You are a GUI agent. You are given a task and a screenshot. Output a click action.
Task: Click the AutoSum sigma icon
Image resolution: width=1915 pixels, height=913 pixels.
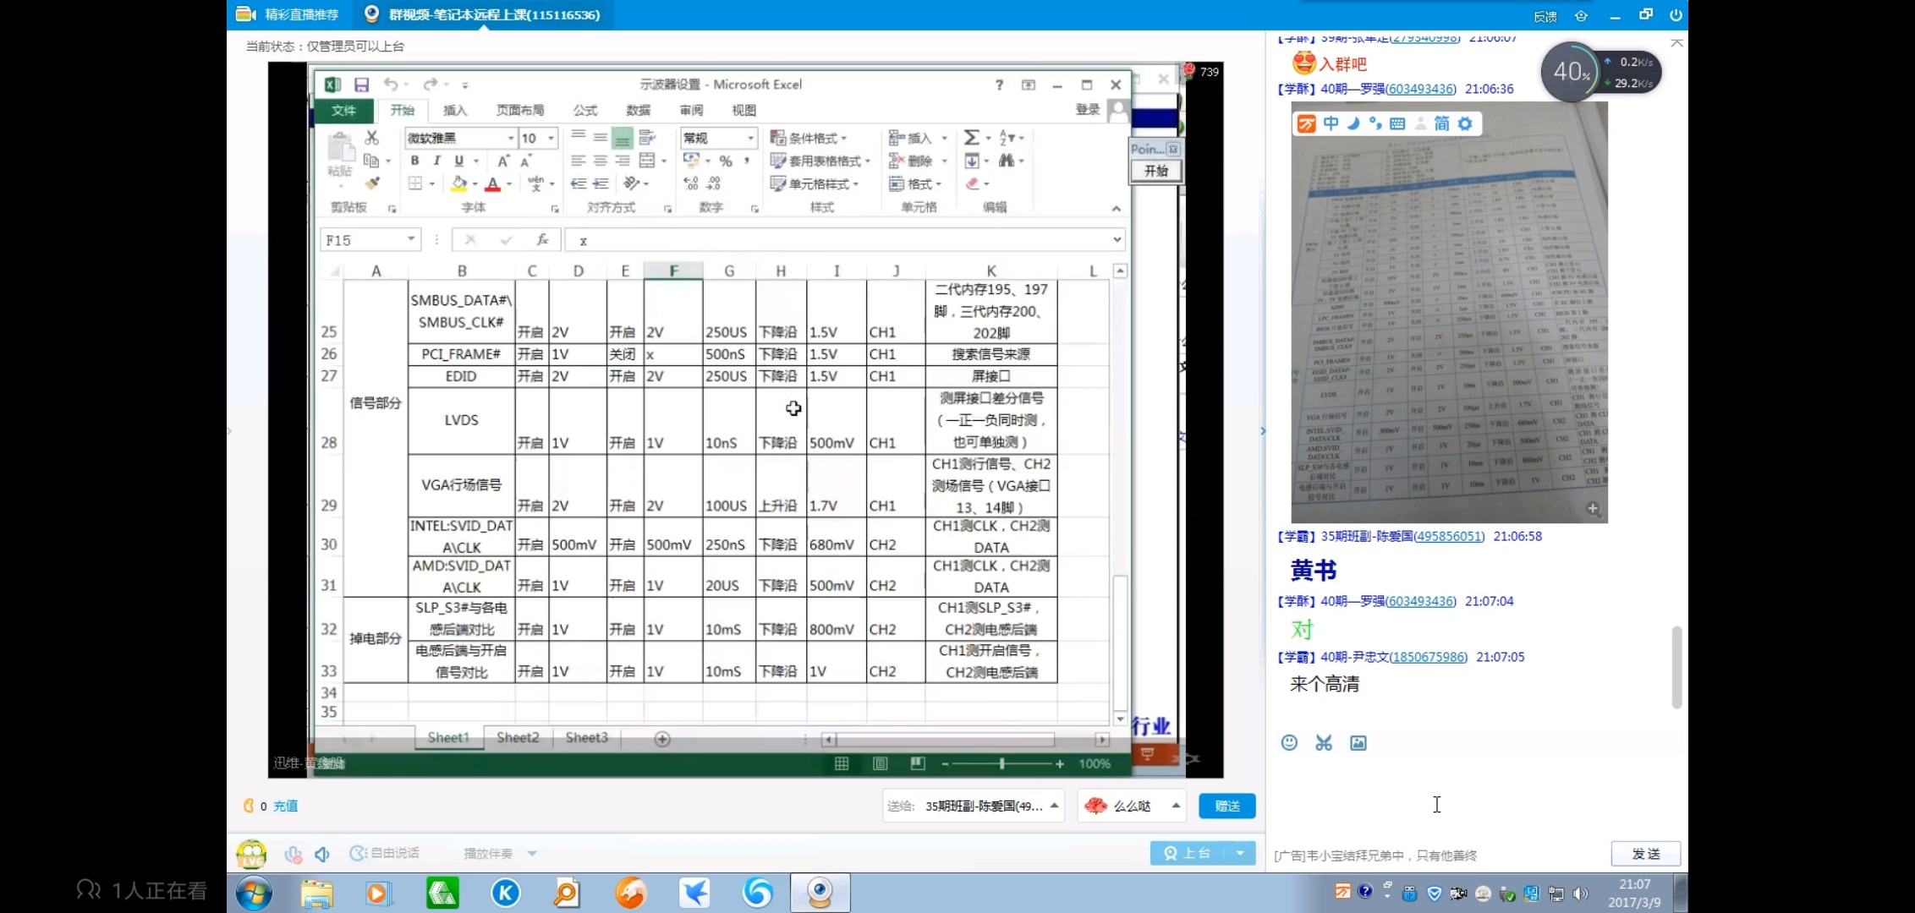(971, 137)
